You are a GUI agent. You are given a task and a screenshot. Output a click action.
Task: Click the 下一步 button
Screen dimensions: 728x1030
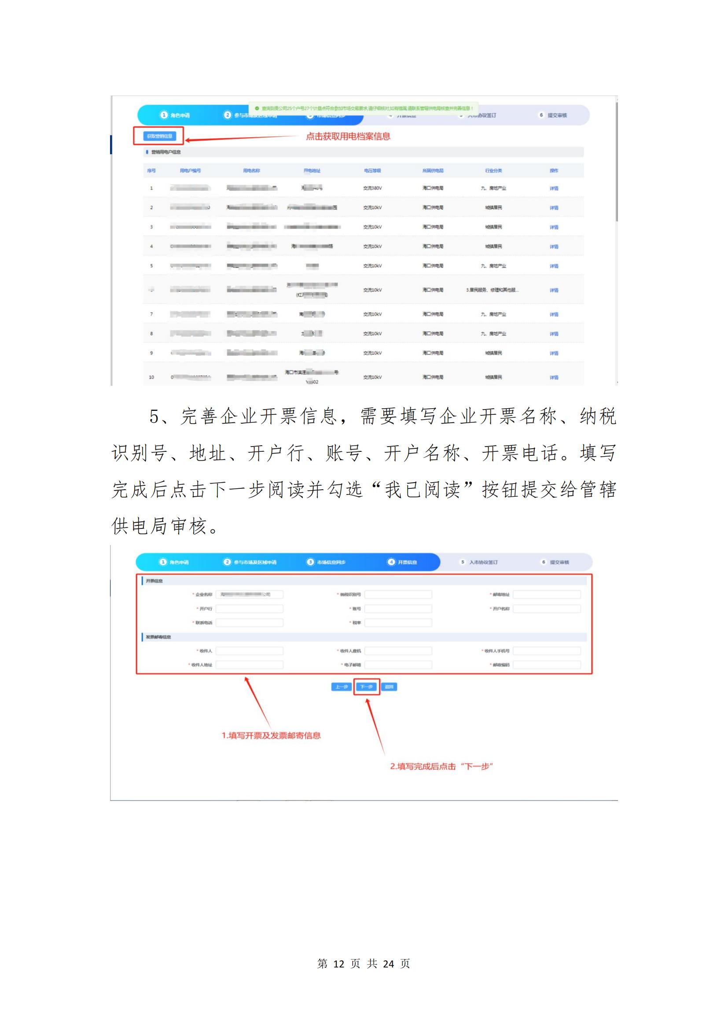tap(367, 687)
